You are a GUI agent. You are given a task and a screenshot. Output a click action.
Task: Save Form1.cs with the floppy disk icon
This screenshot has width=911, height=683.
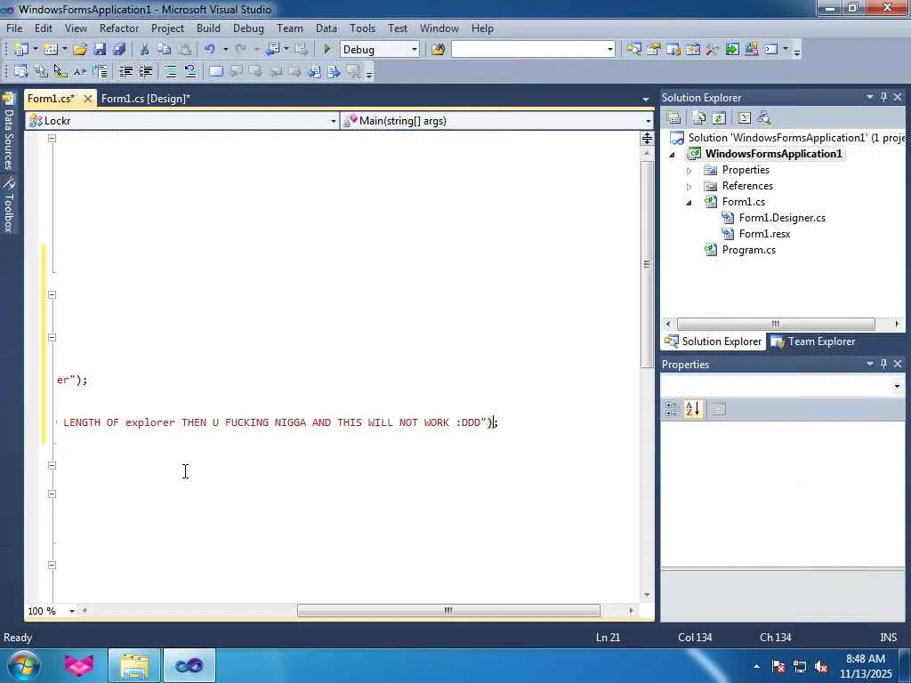pyautogui.click(x=100, y=50)
